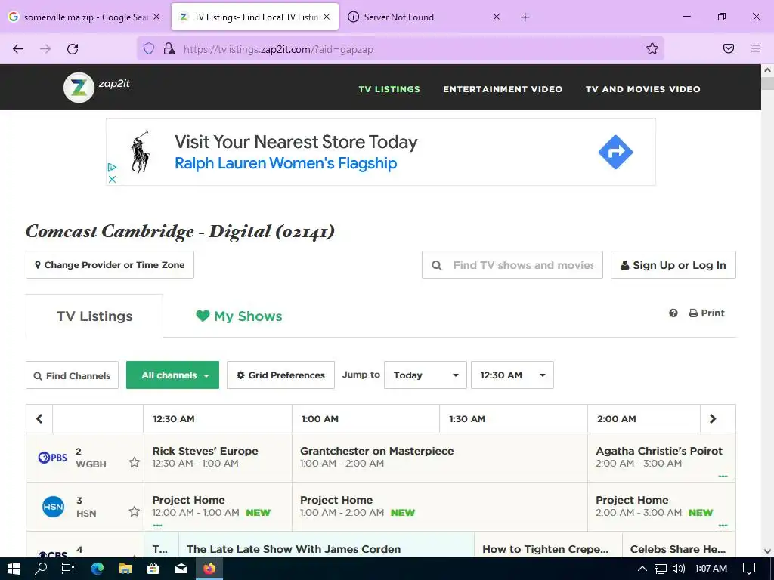Open the Today day dropdown
This screenshot has height=580, width=774.
point(425,375)
